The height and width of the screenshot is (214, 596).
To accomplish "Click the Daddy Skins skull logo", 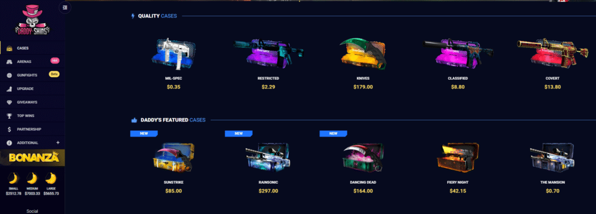I will [33, 21].
